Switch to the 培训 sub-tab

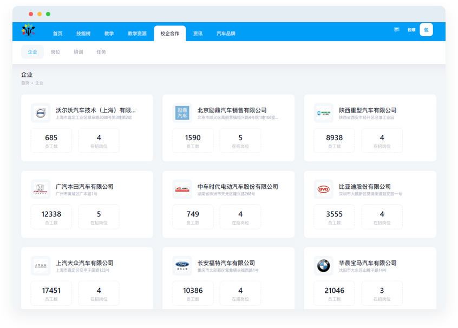tap(78, 52)
